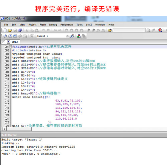Click the Build Output panel title

(x=9, y=135)
